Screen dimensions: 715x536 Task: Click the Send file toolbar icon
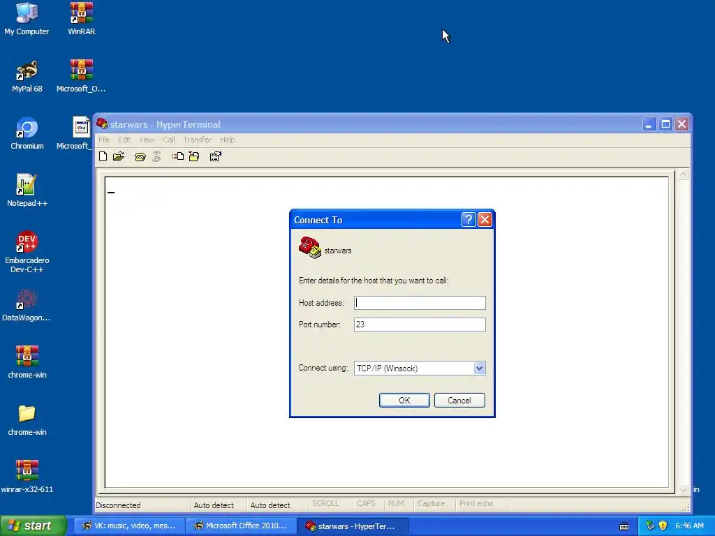[x=178, y=156]
